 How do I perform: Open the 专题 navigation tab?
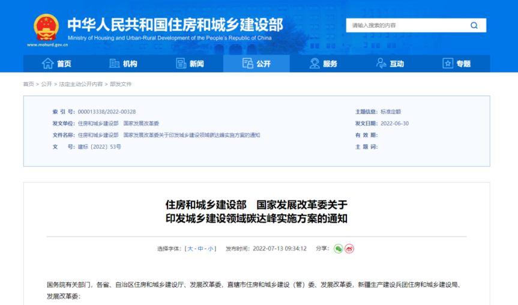[x=457, y=64]
